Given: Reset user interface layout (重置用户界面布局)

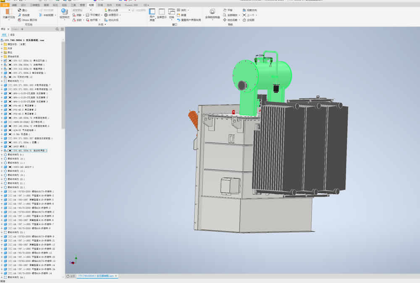Looking at the screenshot, I should click(x=189, y=20).
